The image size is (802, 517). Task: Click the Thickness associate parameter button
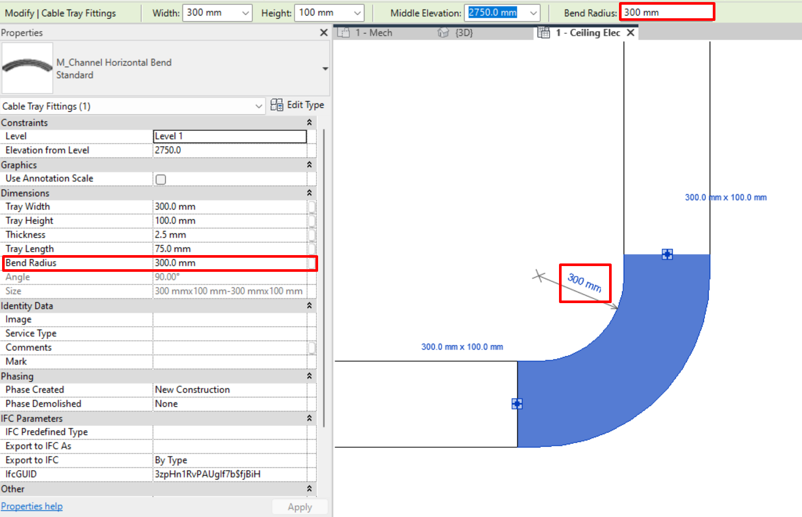tap(312, 235)
